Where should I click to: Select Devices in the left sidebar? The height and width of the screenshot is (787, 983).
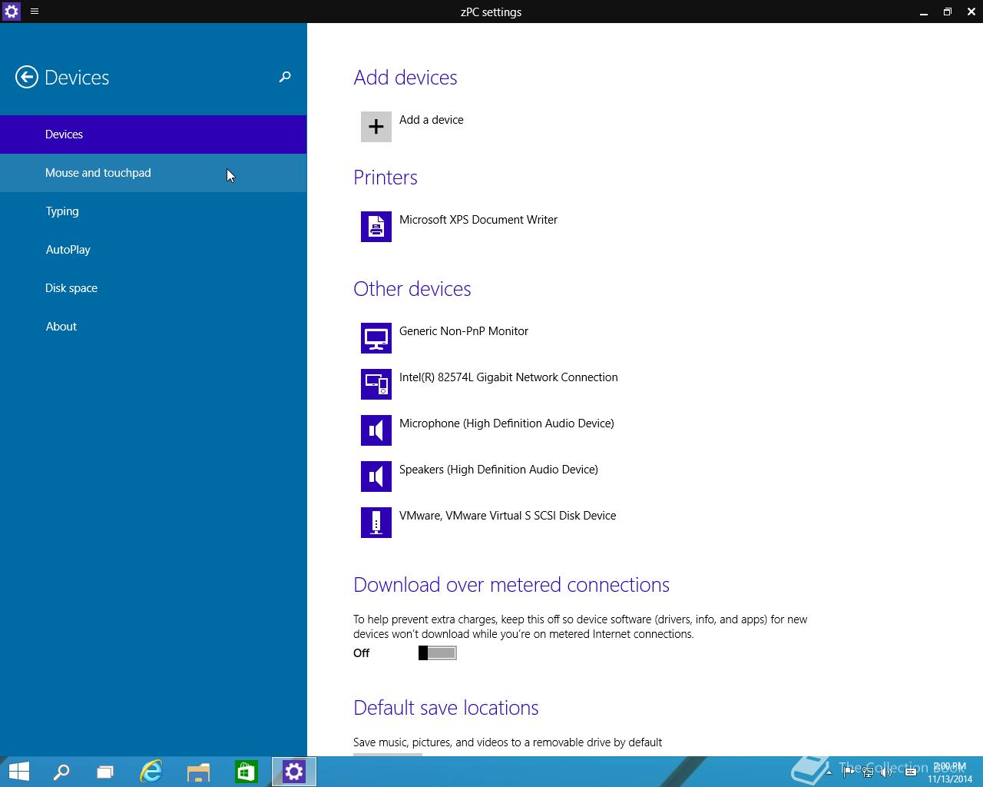pos(154,134)
